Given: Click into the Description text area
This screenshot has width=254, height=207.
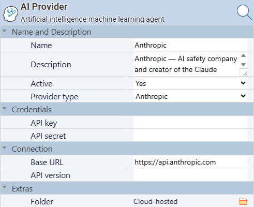Looking at the screenshot, I should (x=186, y=64).
